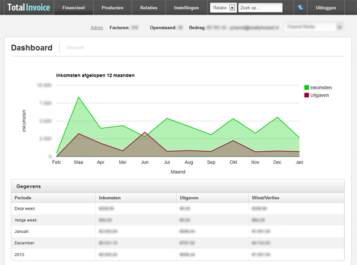The width and height of the screenshot is (357, 265).
Task: Click the Maa income peak on chart
Action: click(x=78, y=97)
